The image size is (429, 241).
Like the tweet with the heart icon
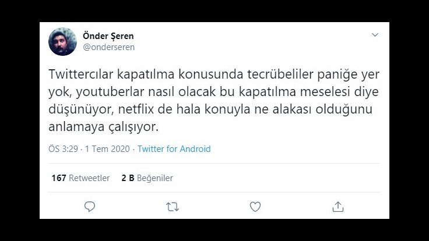click(255, 206)
